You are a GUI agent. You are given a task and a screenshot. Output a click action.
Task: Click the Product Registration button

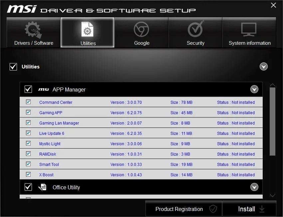click(x=184, y=209)
